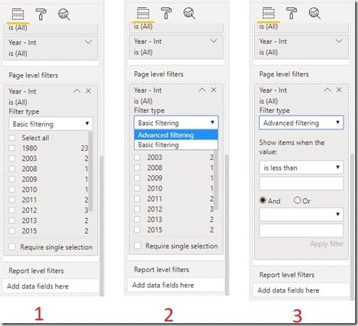358x326 pixels.
Task: Expand visual-level Year - Int filter in panel 2
Action: 214,41
